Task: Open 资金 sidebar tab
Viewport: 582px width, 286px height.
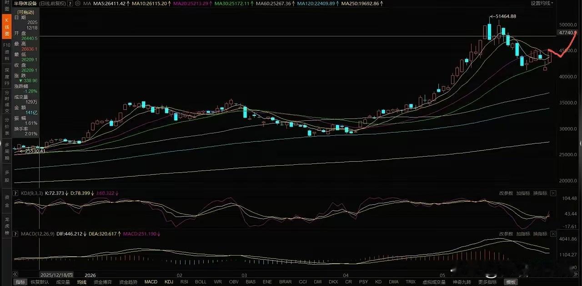Action: pyautogui.click(x=7, y=201)
